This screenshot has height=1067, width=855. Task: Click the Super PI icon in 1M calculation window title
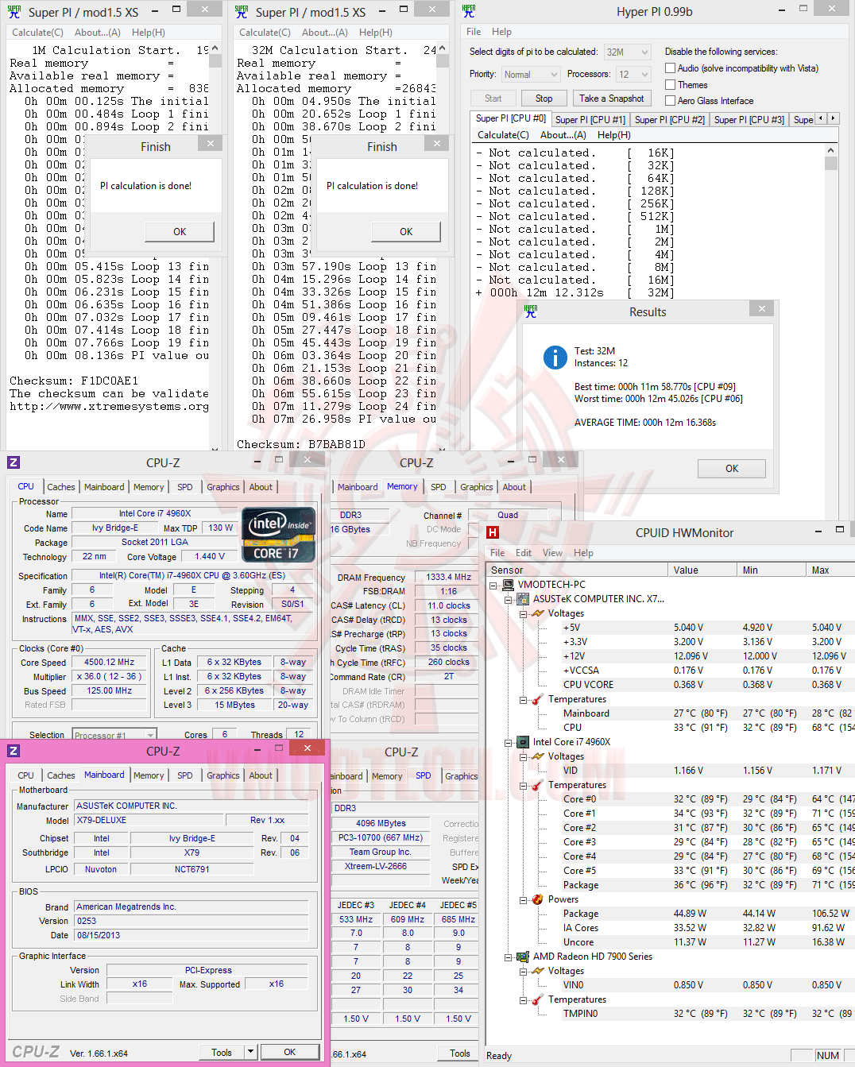14,11
